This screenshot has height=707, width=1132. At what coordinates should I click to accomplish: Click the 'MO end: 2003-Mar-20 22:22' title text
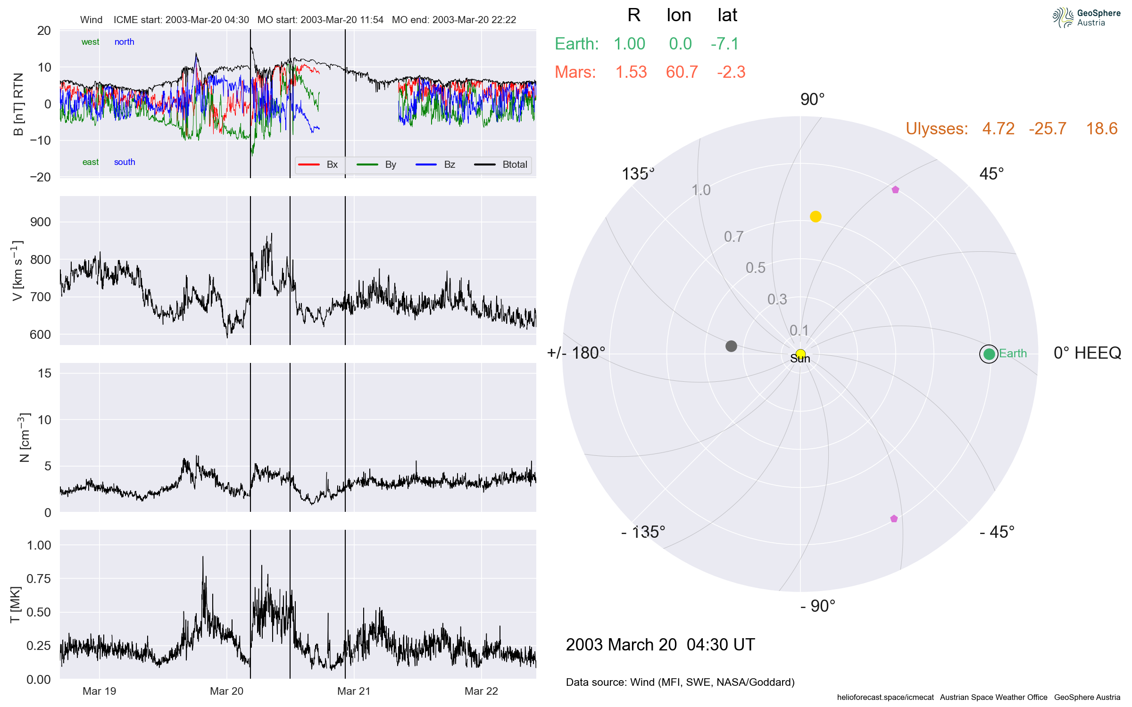coord(454,20)
